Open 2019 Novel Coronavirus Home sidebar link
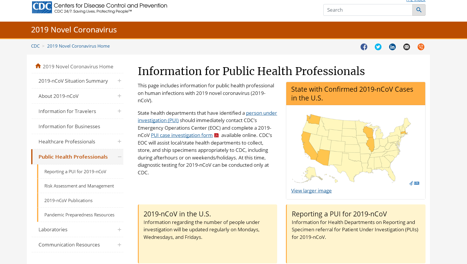Screen dimensions: 467x264 pos(78,67)
